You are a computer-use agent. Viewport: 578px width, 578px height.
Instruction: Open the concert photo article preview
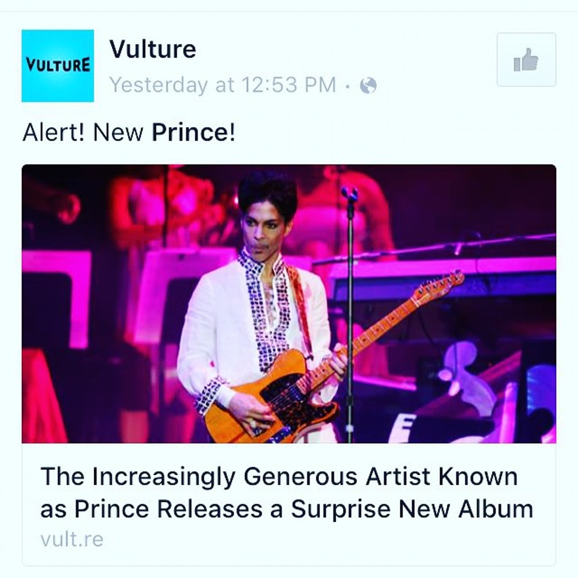pyautogui.click(x=289, y=304)
